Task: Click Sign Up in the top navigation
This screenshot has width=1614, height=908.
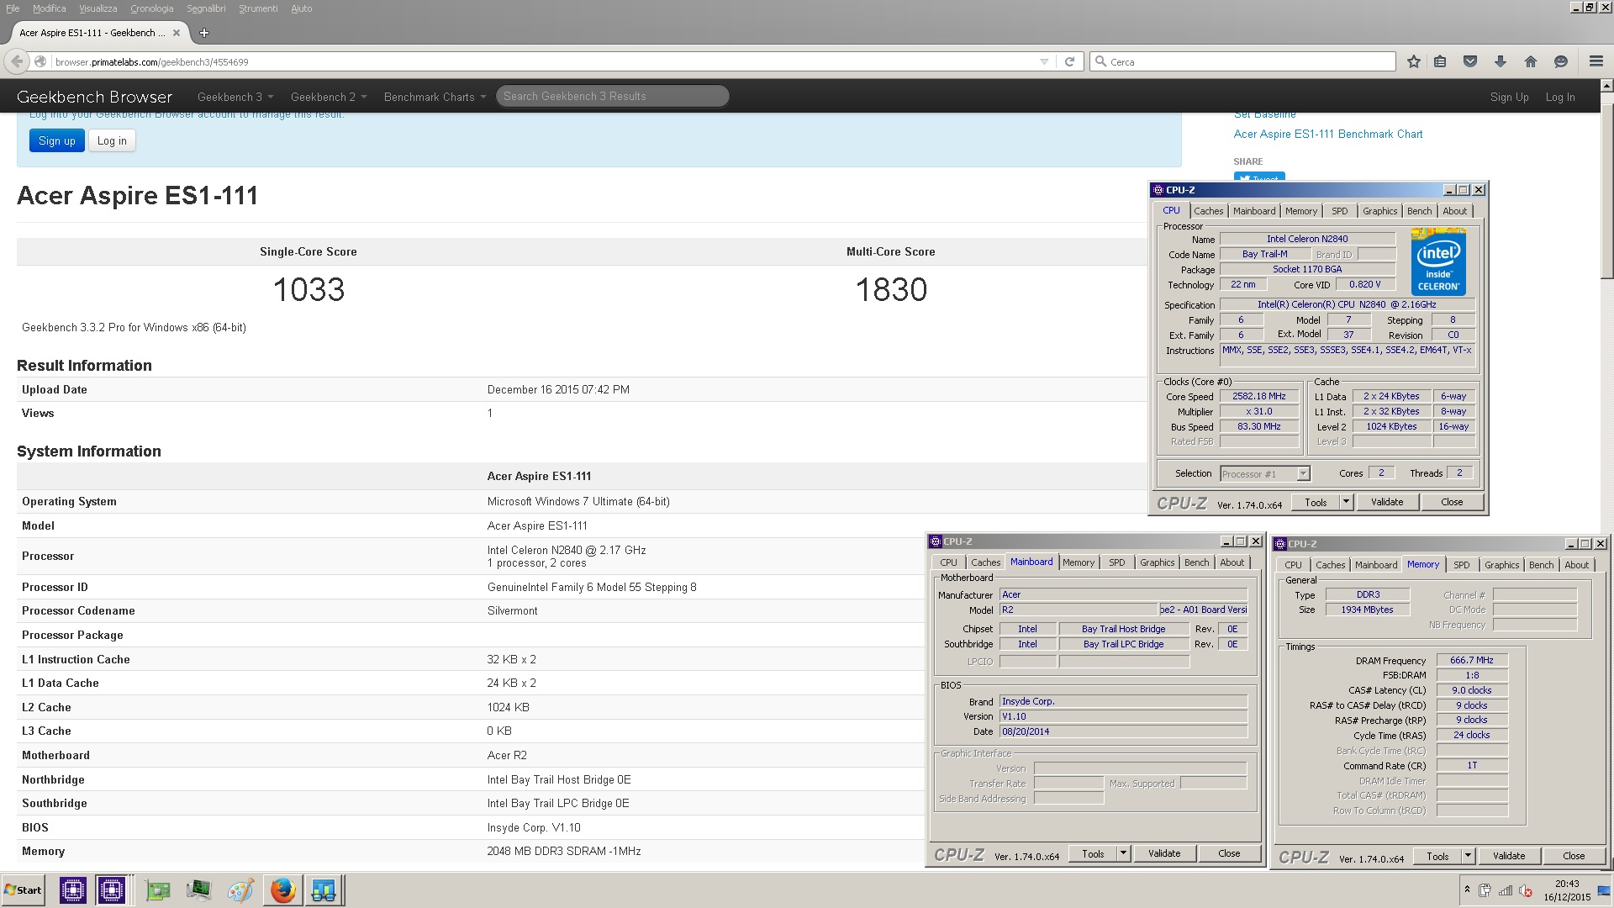Action: [1509, 97]
